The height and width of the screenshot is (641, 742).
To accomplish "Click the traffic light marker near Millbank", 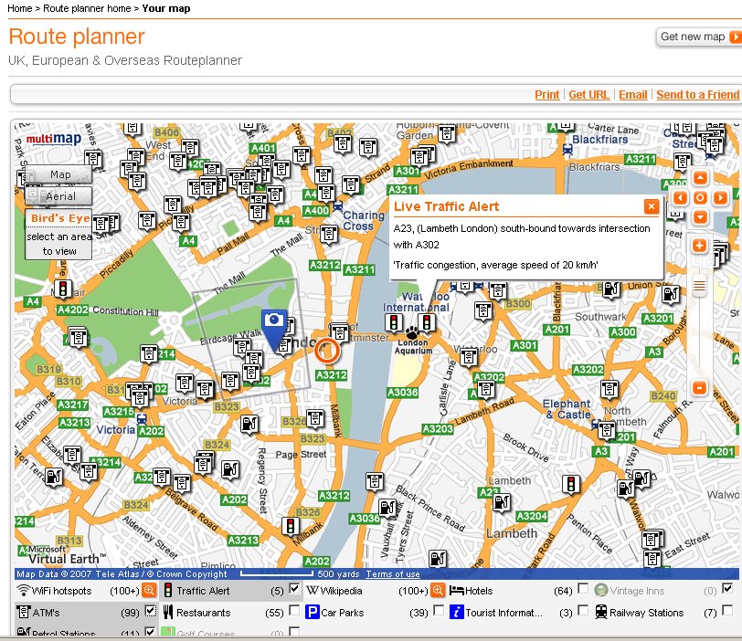I will pos(291,526).
